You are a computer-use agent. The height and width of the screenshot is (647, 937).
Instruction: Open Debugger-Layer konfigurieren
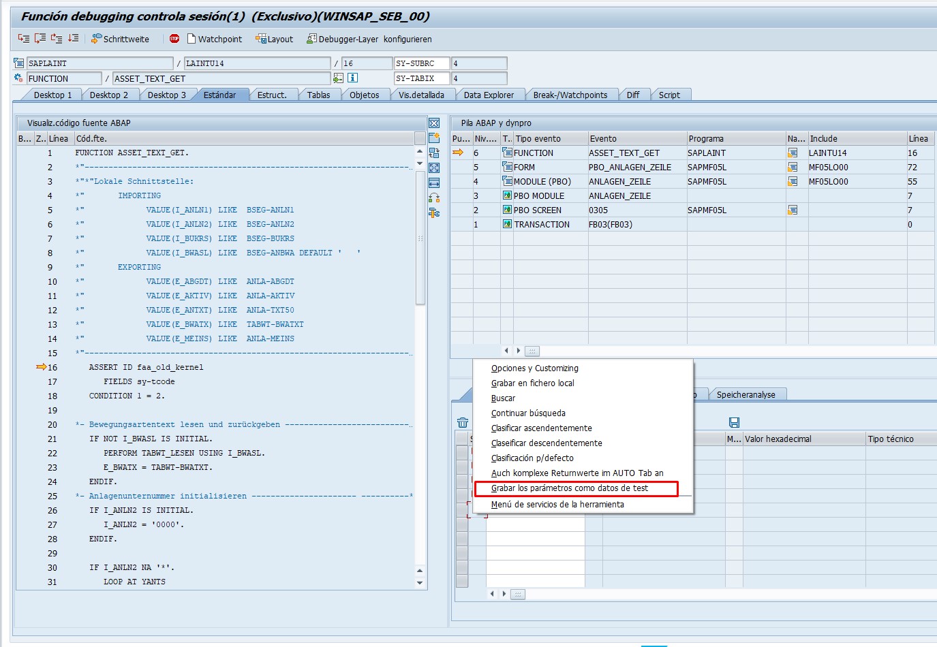click(x=369, y=39)
